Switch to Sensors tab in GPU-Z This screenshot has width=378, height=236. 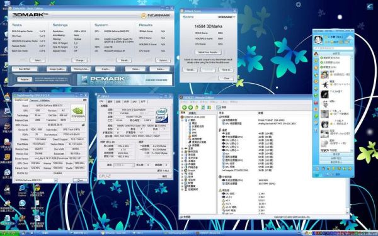click(34, 100)
